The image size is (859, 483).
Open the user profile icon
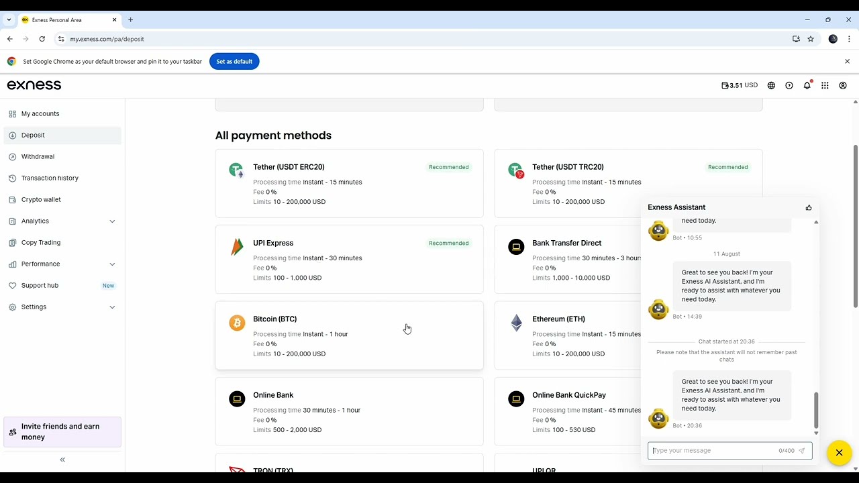tap(843, 86)
